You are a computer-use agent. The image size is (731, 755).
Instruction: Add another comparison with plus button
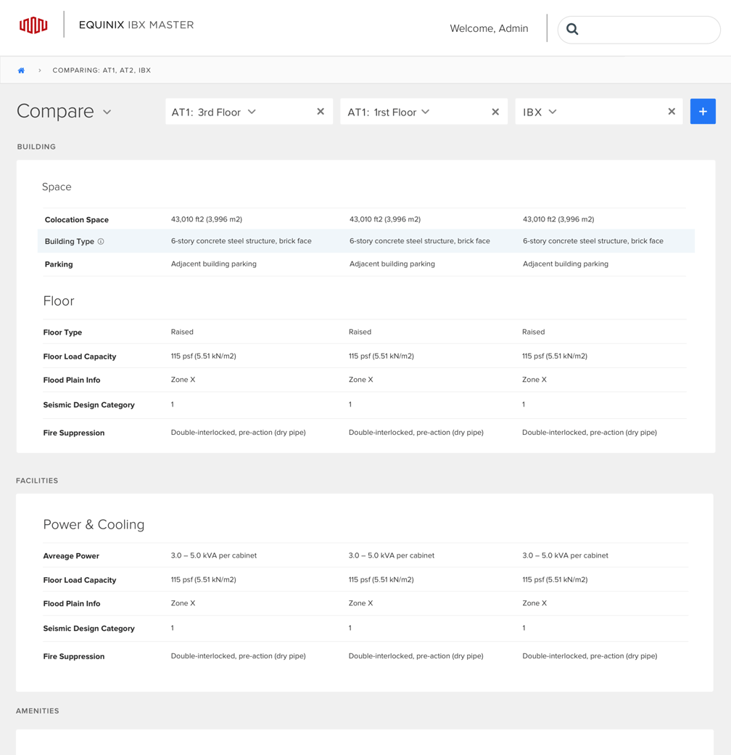coord(703,112)
